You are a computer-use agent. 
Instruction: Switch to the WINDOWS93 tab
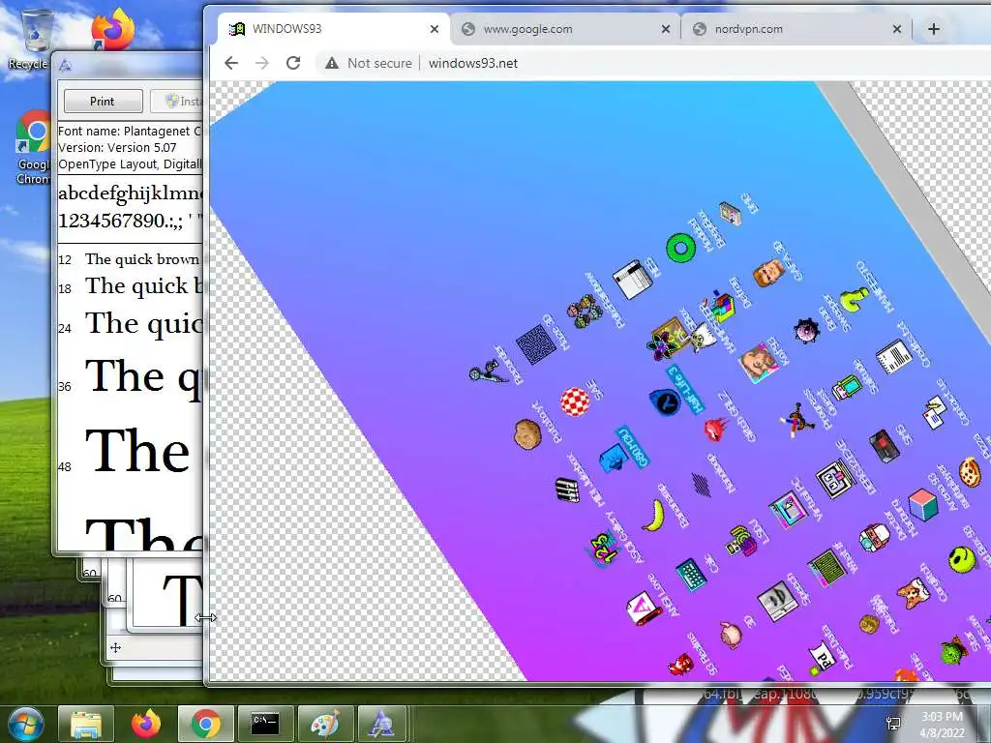click(333, 28)
